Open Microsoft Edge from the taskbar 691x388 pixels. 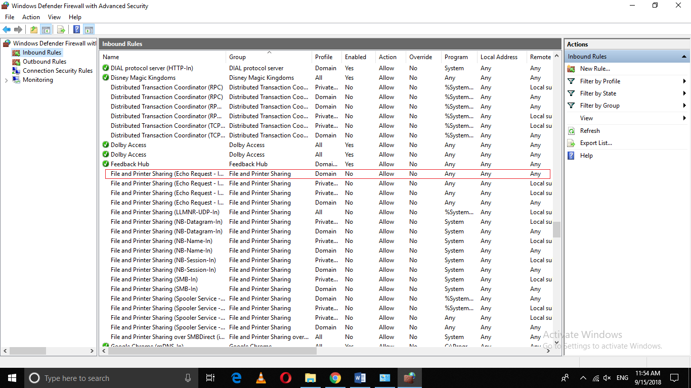pos(236,377)
